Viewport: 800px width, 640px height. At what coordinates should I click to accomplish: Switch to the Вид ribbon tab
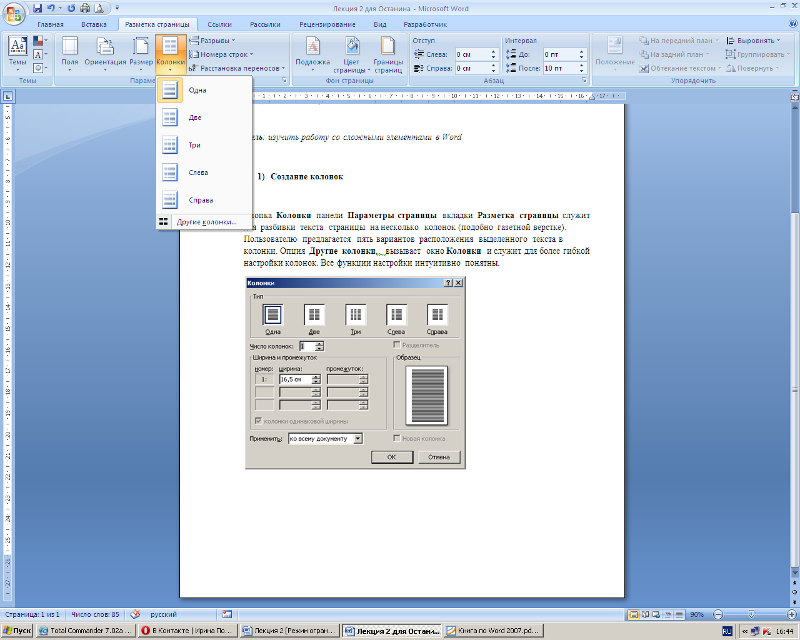380,24
